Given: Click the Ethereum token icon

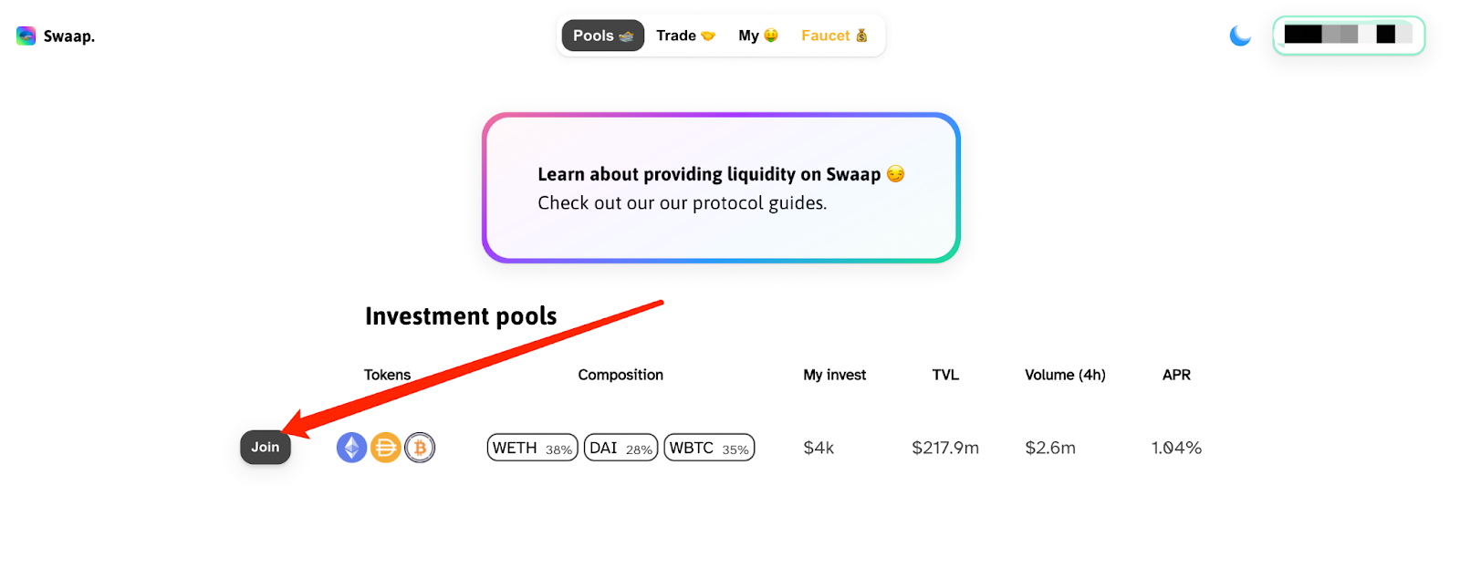Looking at the screenshot, I should [x=352, y=448].
